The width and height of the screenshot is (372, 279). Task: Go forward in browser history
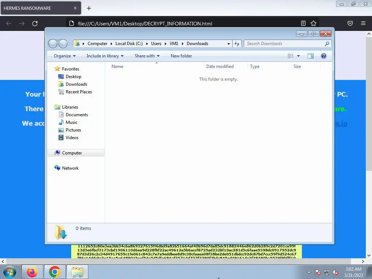click(22, 24)
